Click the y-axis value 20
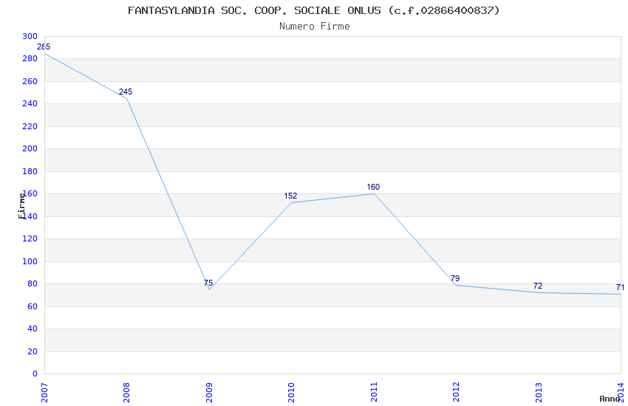Image resolution: width=628 pixels, height=406 pixels. pos(32,351)
